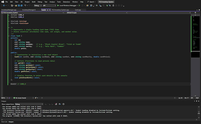Collapse the comment block above class Card
This screenshot has width=201, height=124.
tap(9, 27)
